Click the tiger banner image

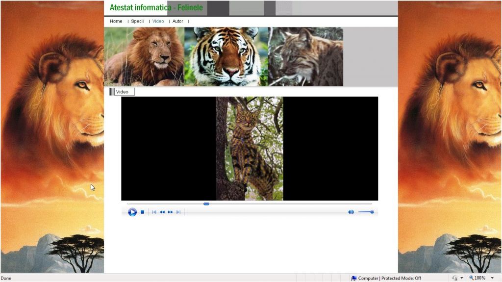(x=226, y=56)
